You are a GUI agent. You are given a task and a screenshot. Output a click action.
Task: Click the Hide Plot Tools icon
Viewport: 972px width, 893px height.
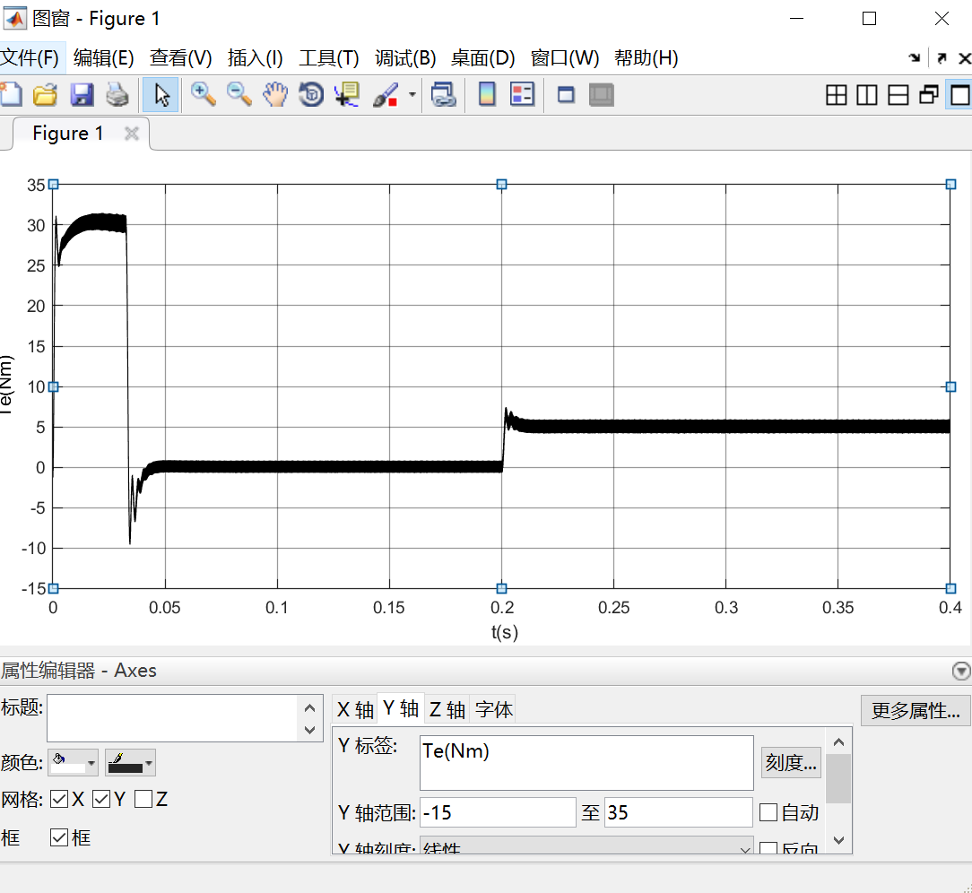pyautogui.click(x=565, y=95)
